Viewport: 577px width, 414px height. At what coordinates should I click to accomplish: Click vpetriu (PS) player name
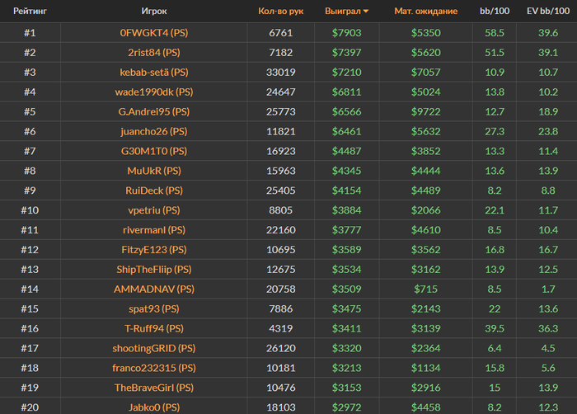(x=154, y=210)
